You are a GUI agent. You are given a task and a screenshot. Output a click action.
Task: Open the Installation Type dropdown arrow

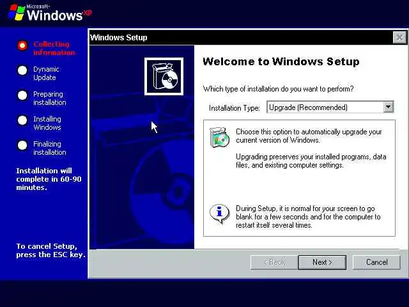(x=388, y=107)
